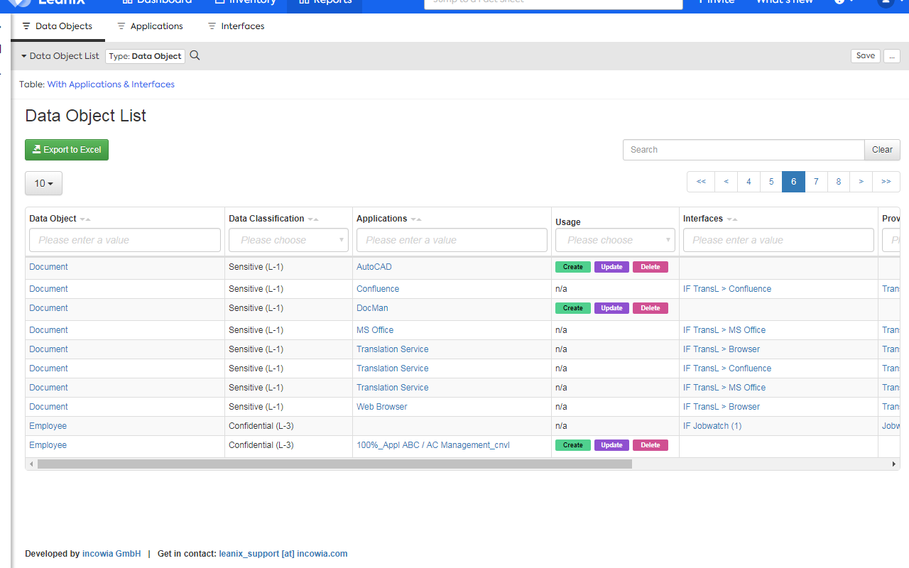Open With Applications & Interfaces table link
909x568 pixels.
[111, 84]
